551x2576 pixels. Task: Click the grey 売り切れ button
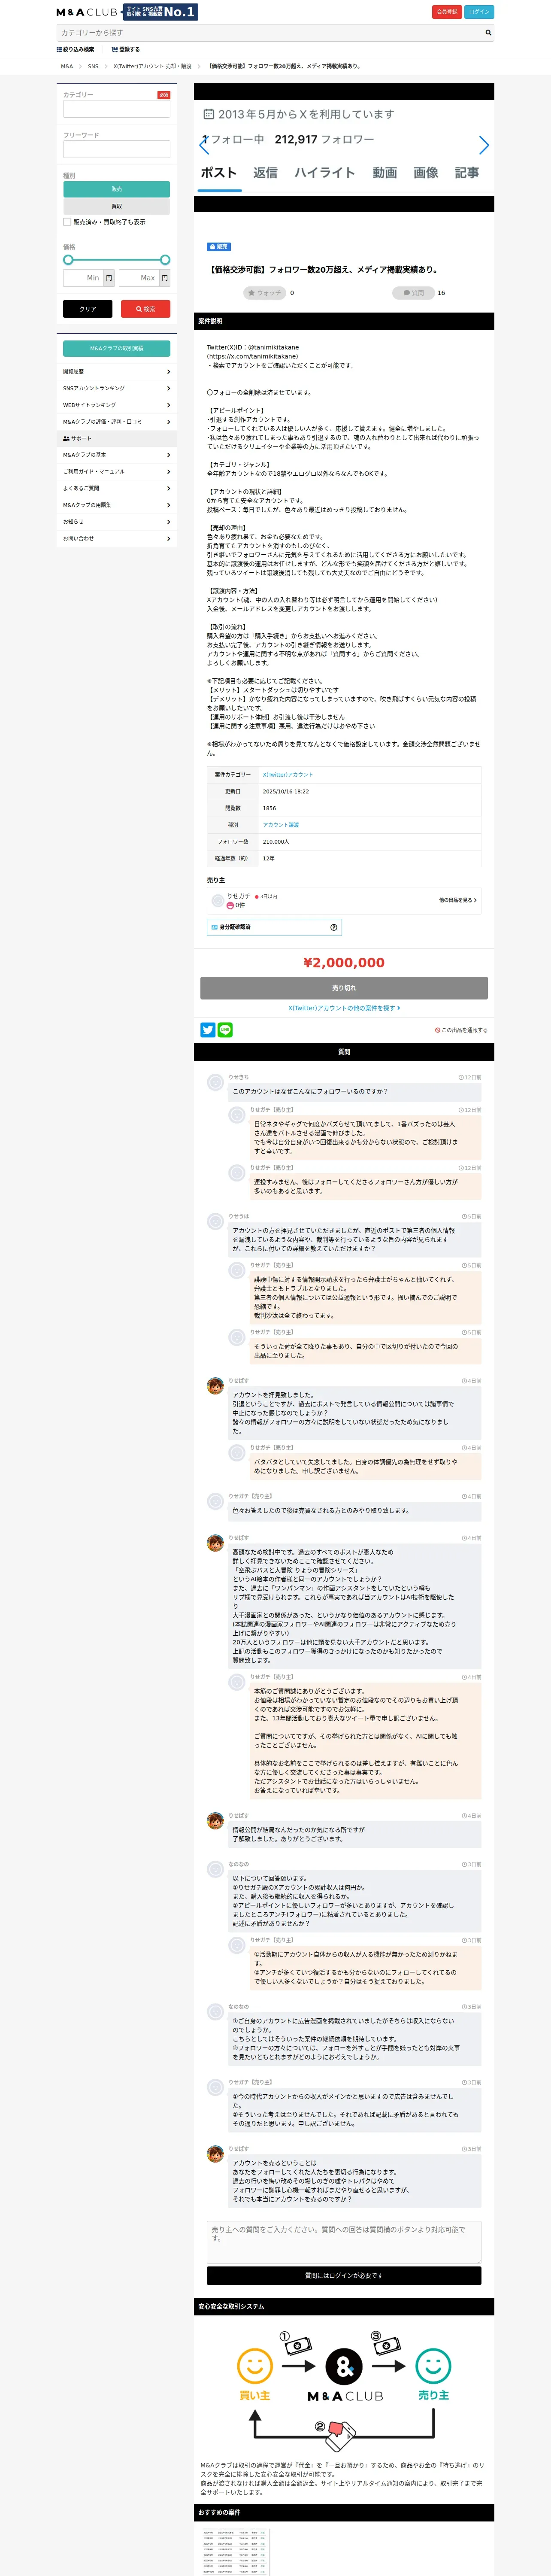pyautogui.click(x=344, y=988)
